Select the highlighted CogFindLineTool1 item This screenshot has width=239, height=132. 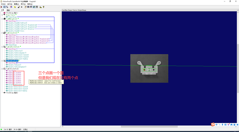coord(12,61)
